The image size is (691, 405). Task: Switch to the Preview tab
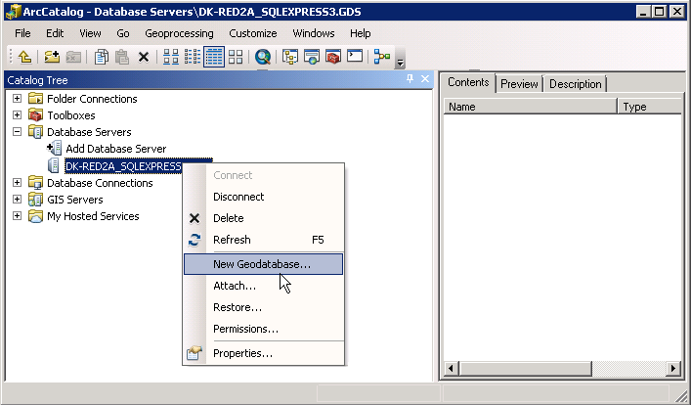tap(519, 84)
